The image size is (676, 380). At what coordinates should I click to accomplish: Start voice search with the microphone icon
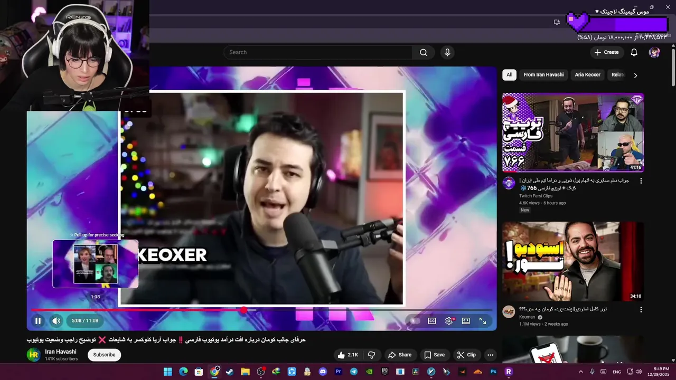pyautogui.click(x=447, y=52)
